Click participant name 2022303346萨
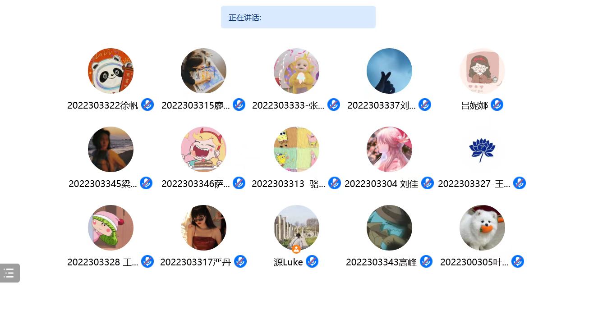The image size is (598, 310). pos(196,184)
